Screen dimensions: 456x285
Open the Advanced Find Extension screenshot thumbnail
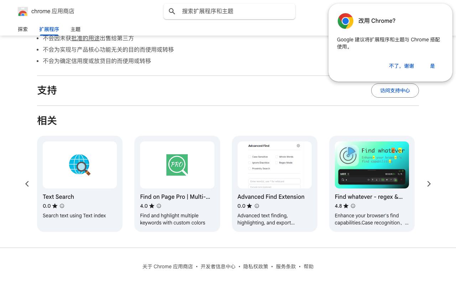[x=275, y=165]
